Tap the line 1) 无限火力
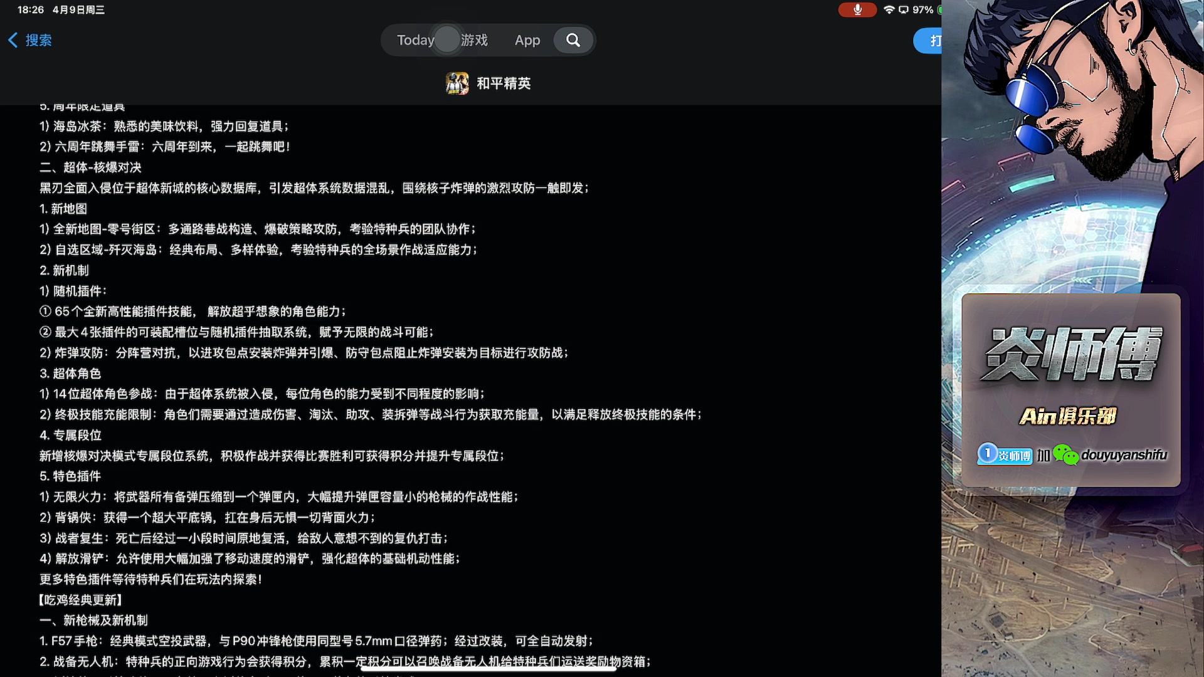This screenshot has width=1204, height=677. (279, 497)
